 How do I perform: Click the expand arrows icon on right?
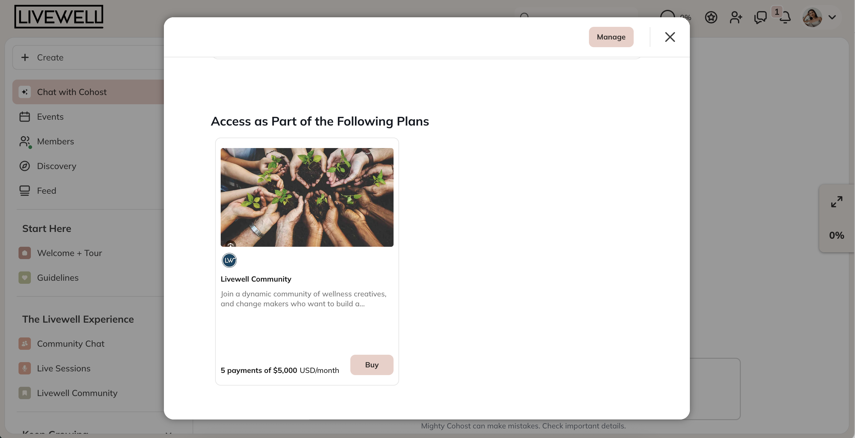click(836, 202)
